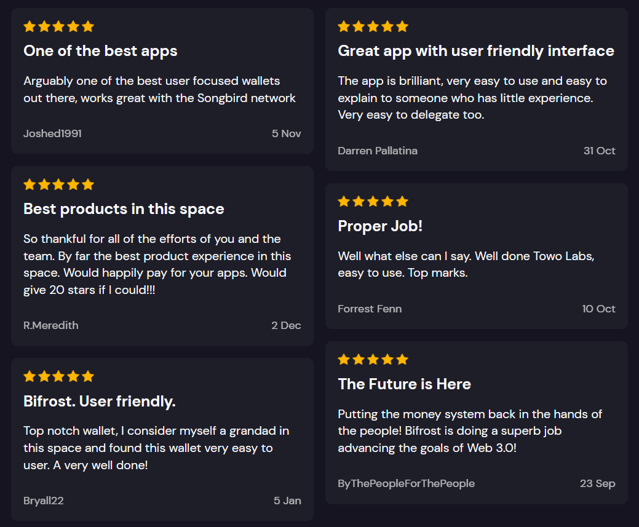The image size is (639, 527).
Task: Click the stars above 'Best products in this space'
Action: click(58, 184)
